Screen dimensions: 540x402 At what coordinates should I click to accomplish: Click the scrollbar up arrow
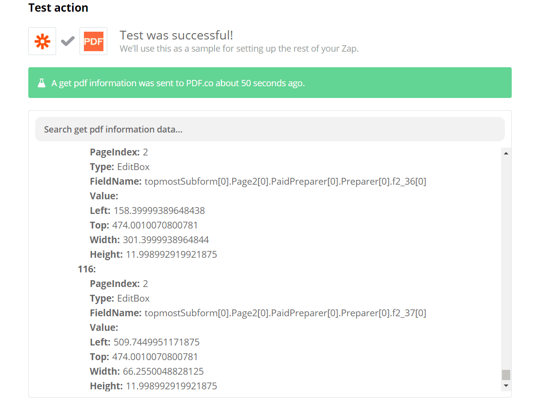(x=506, y=153)
